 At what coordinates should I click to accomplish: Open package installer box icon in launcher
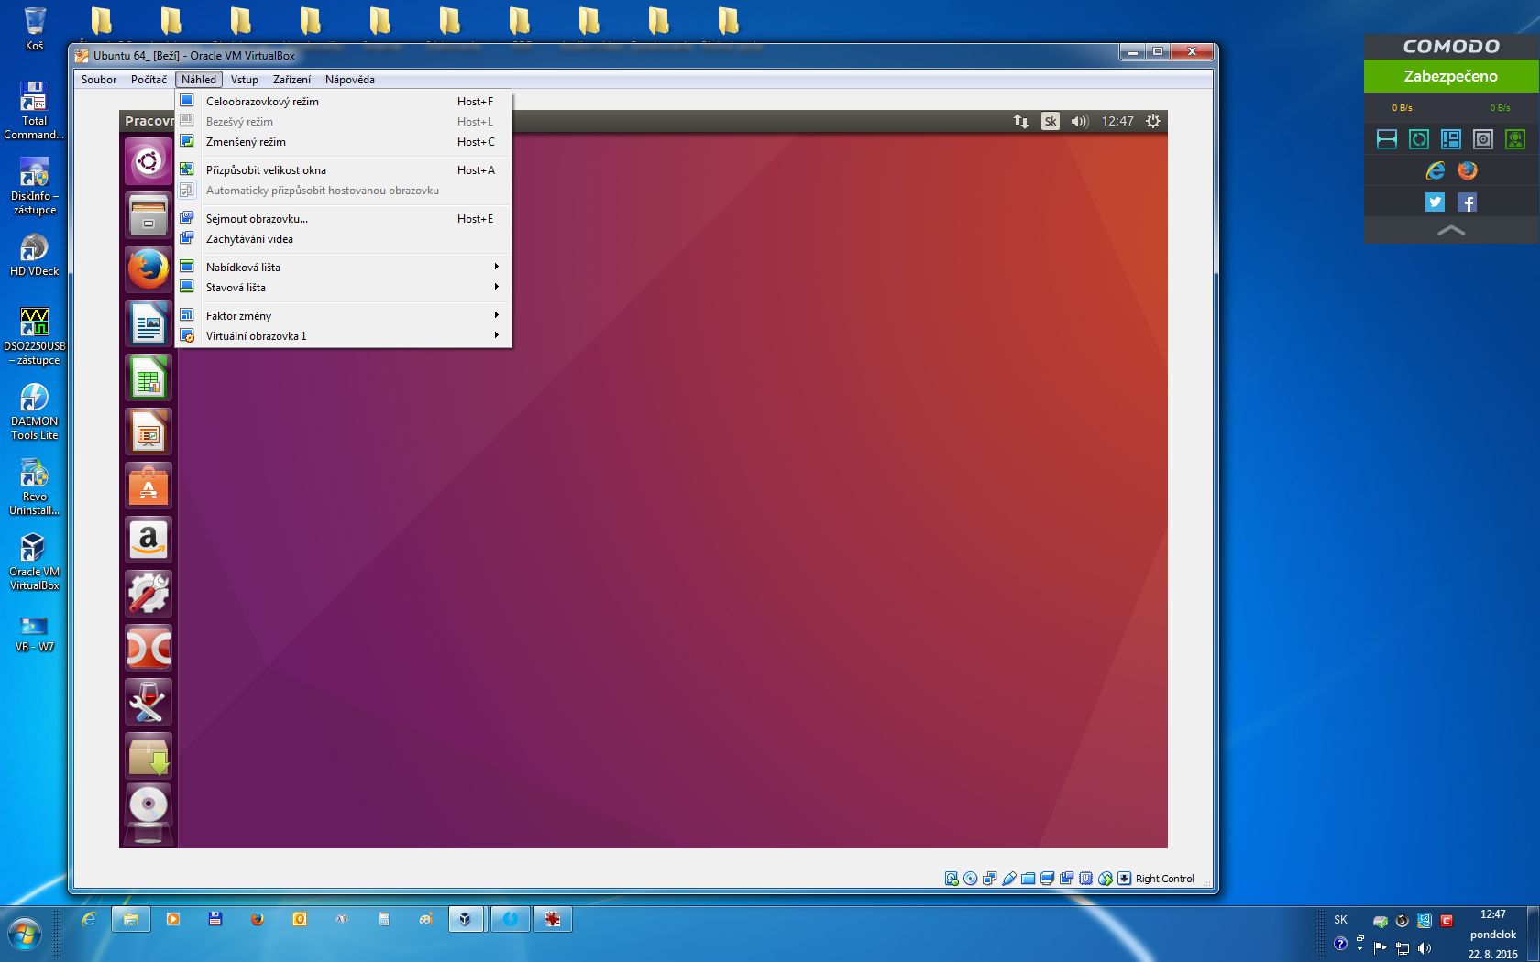tap(148, 756)
